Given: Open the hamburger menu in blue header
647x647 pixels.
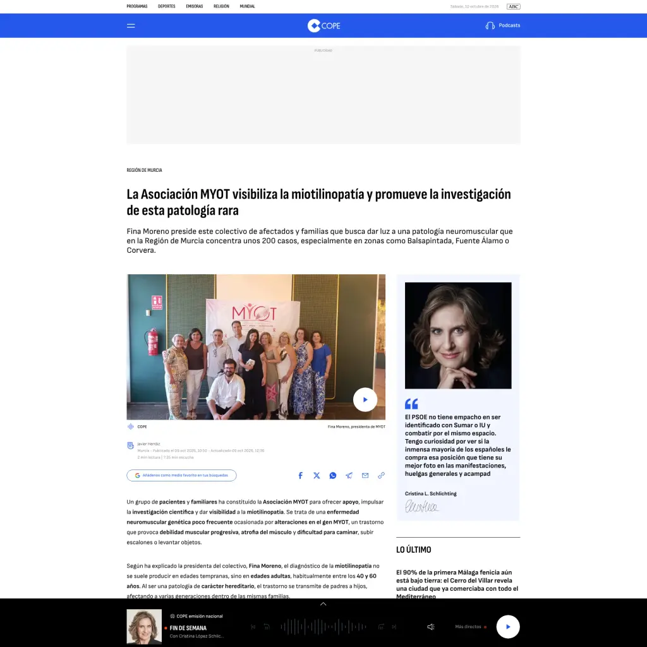Looking at the screenshot, I should [x=131, y=25].
